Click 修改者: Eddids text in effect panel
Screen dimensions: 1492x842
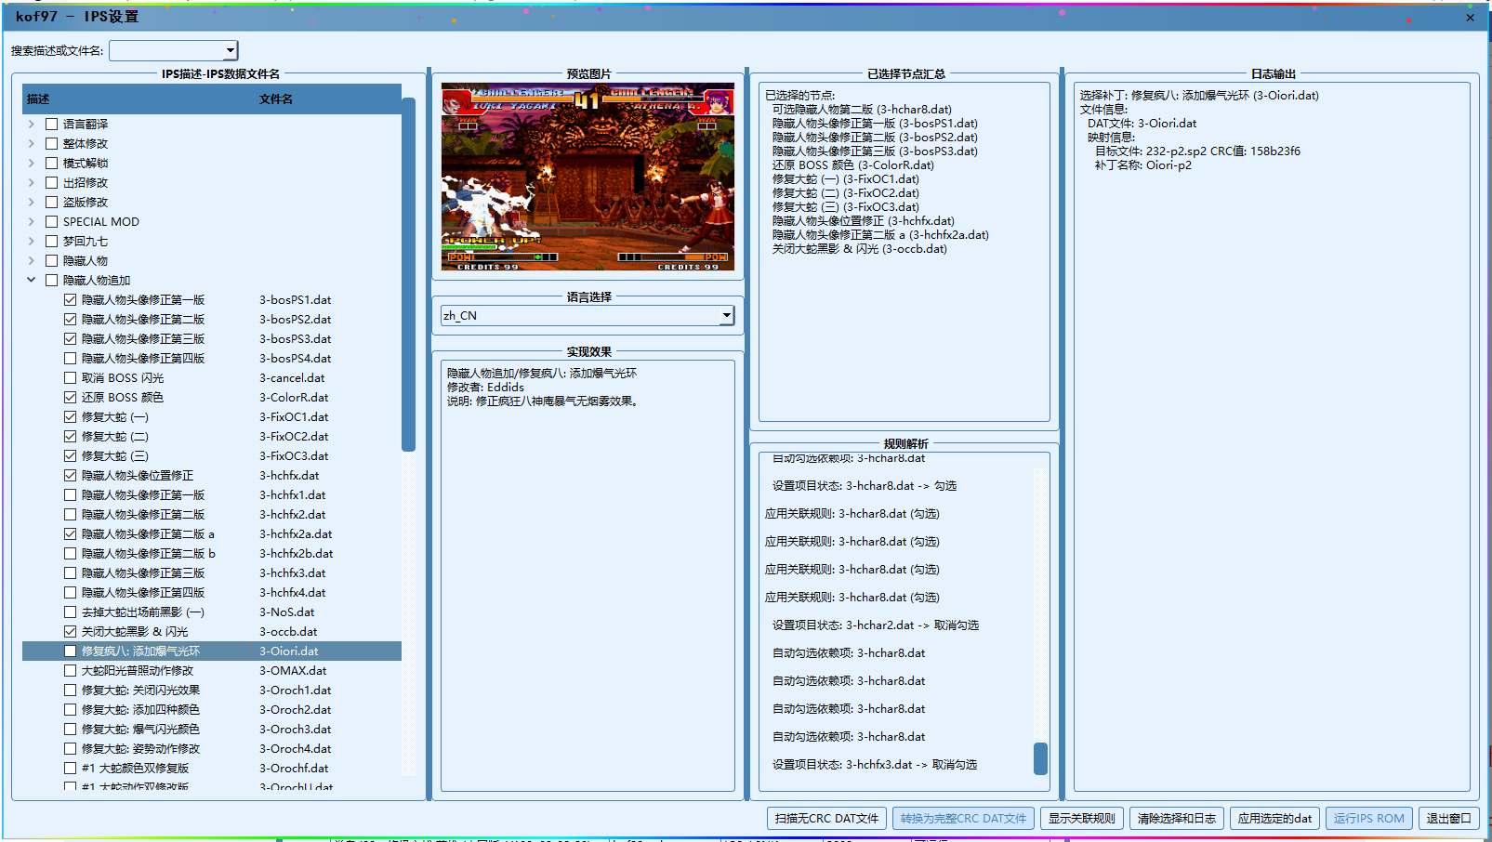tap(485, 387)
